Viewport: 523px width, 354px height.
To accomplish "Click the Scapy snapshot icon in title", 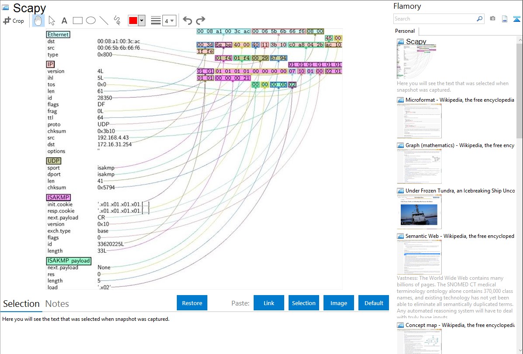I will coord(5,7).
